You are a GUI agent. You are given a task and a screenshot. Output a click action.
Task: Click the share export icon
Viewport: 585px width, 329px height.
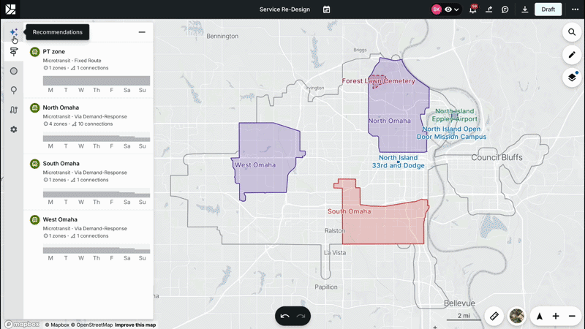pyautogui.click(x=488, y=10)
